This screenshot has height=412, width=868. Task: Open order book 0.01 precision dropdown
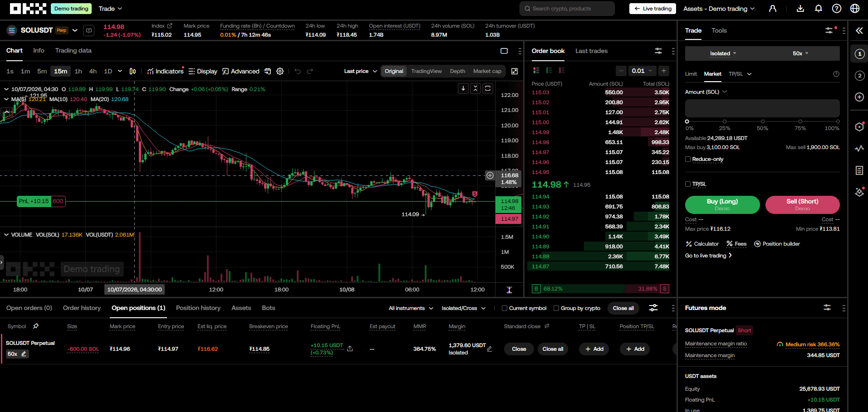tap(642, 71)
